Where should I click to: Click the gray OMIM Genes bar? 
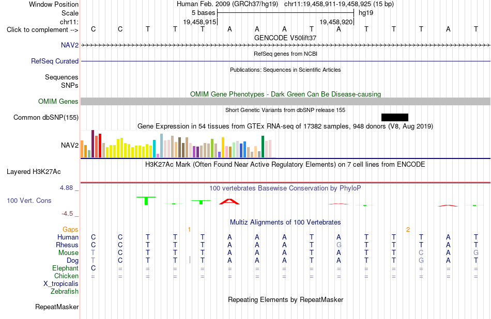(x=285, y=101)
